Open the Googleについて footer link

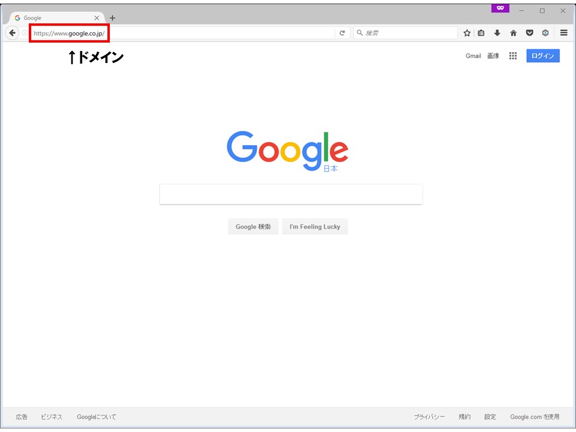click(96, 417)
